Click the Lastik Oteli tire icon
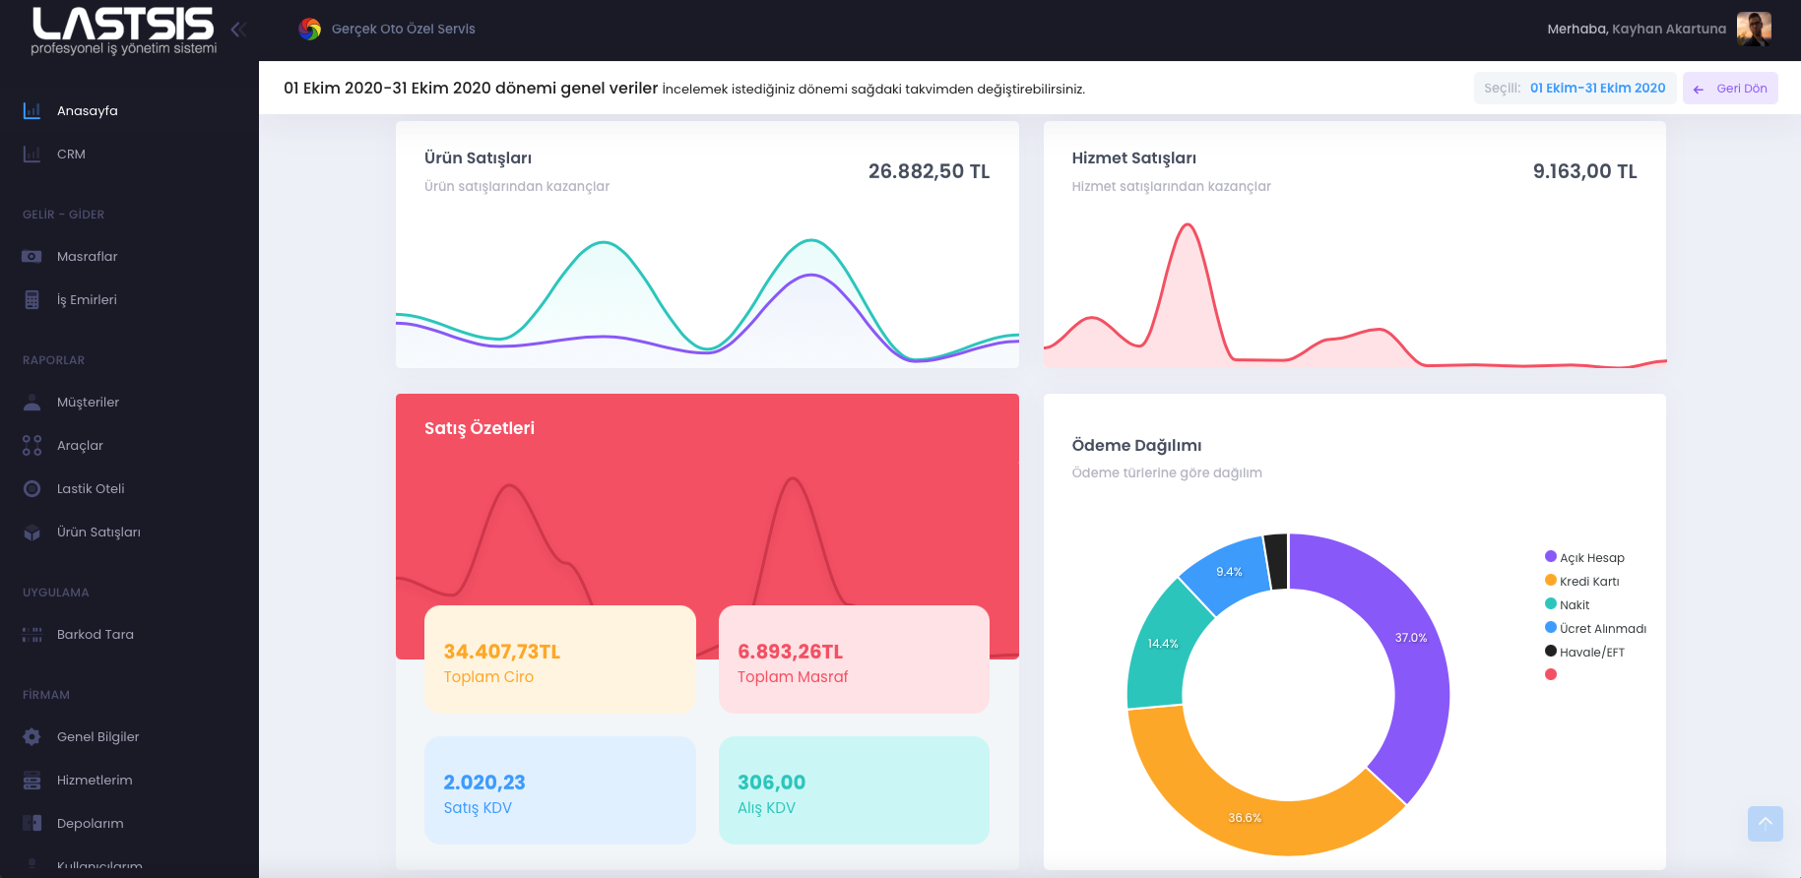1801x878 pixels. click(32, 488)
